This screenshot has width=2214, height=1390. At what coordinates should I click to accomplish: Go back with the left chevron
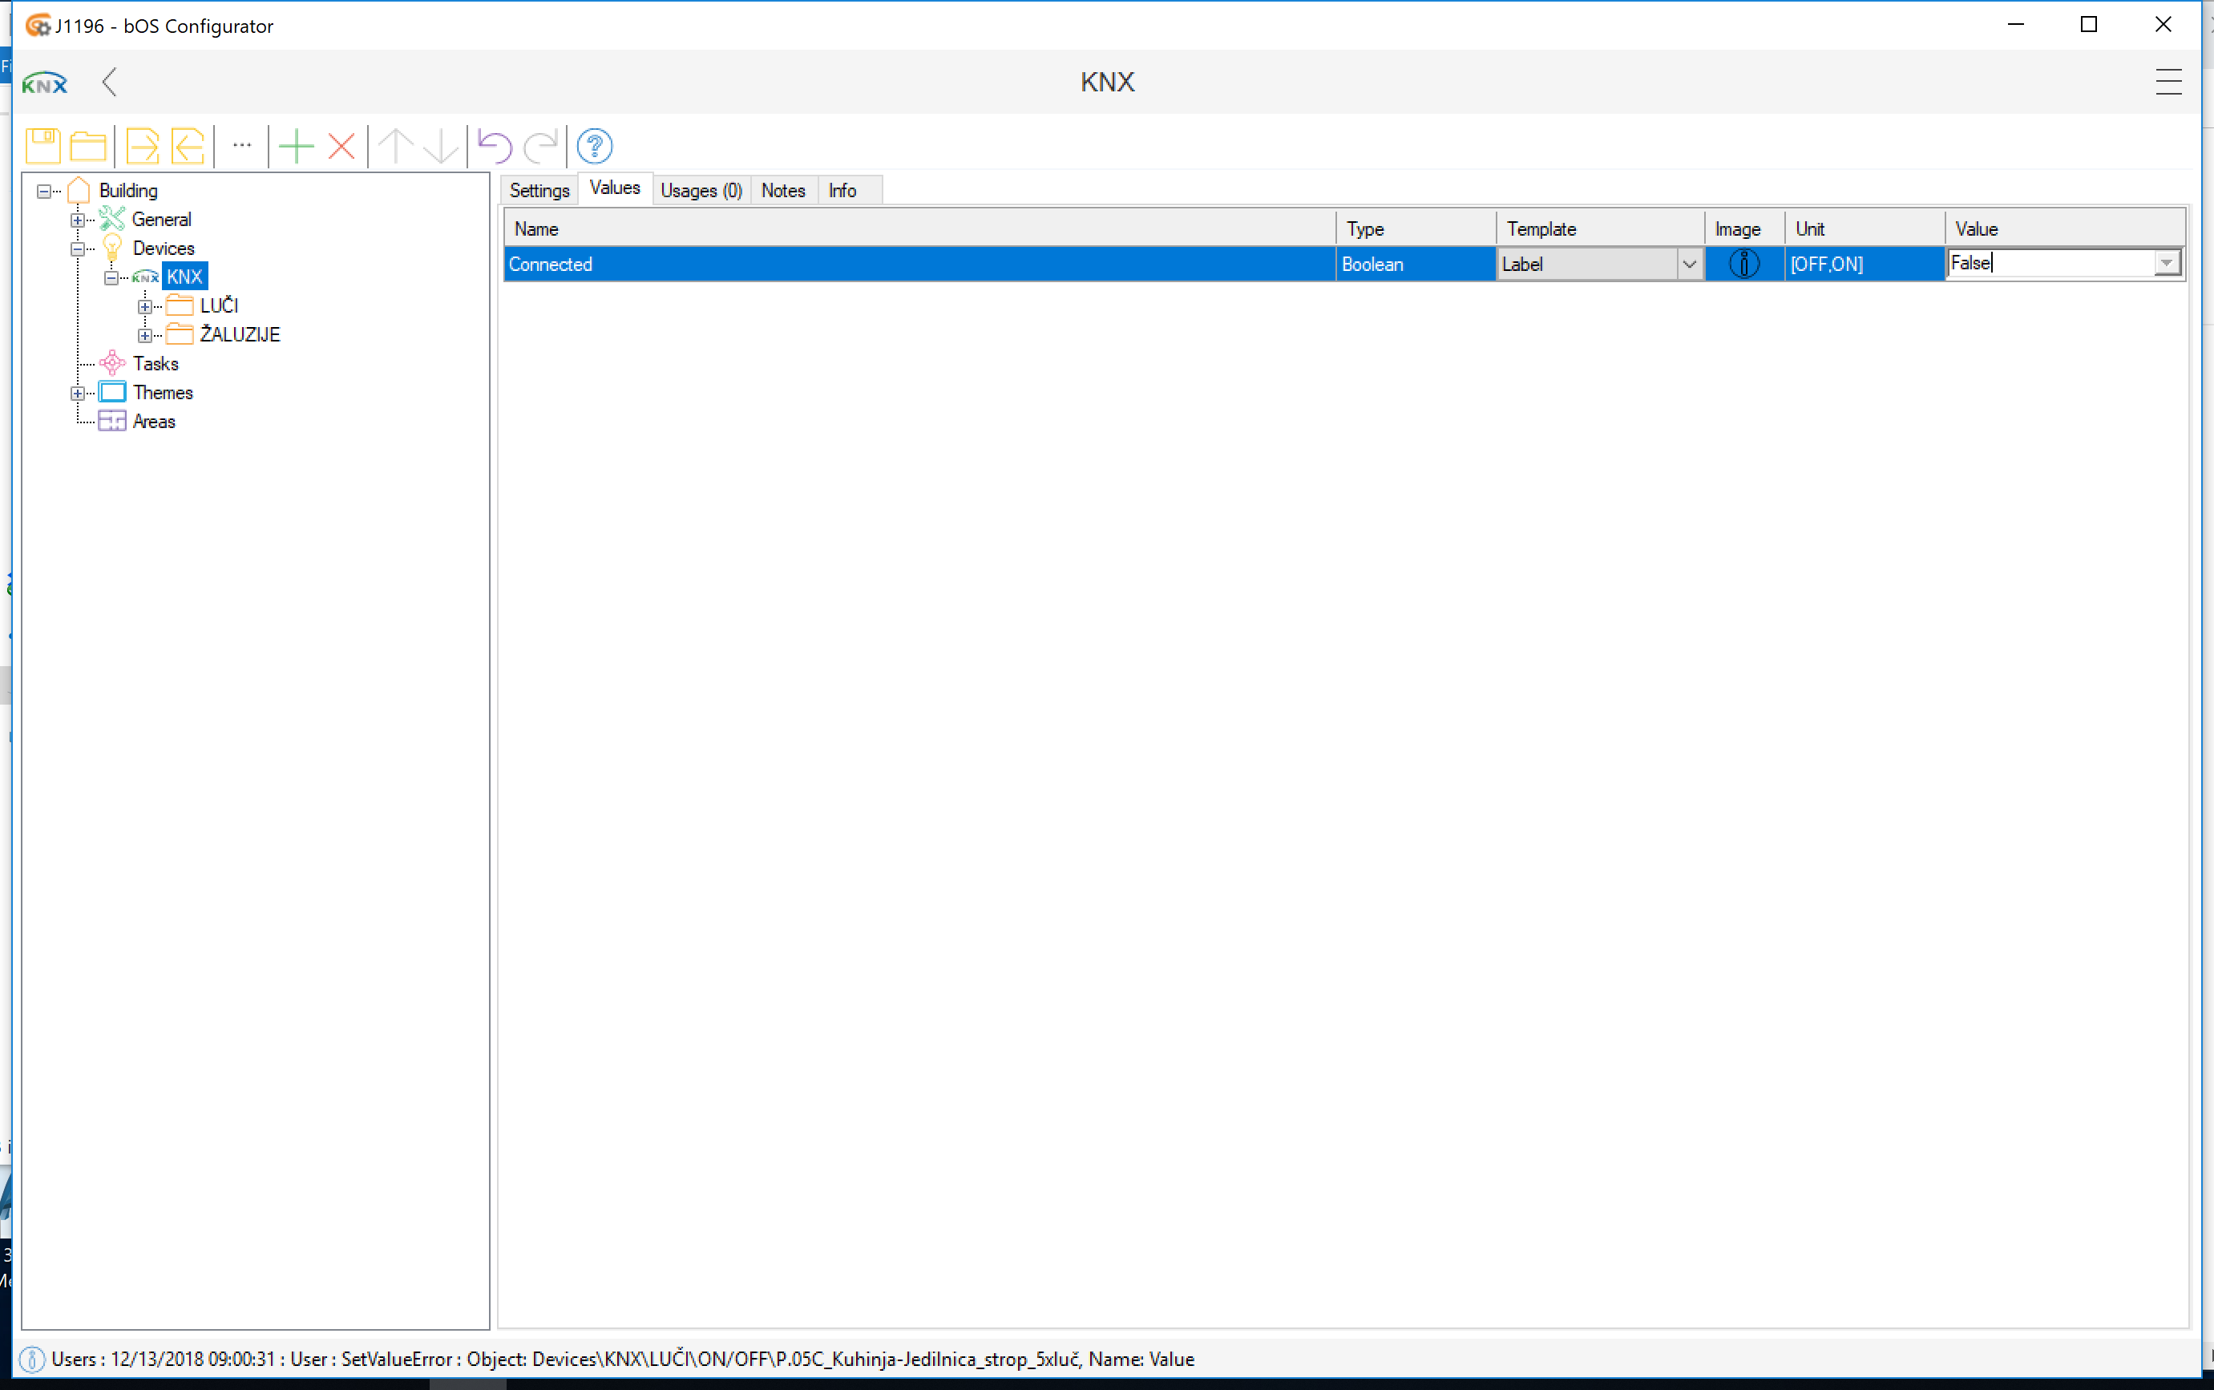point(111,83)
